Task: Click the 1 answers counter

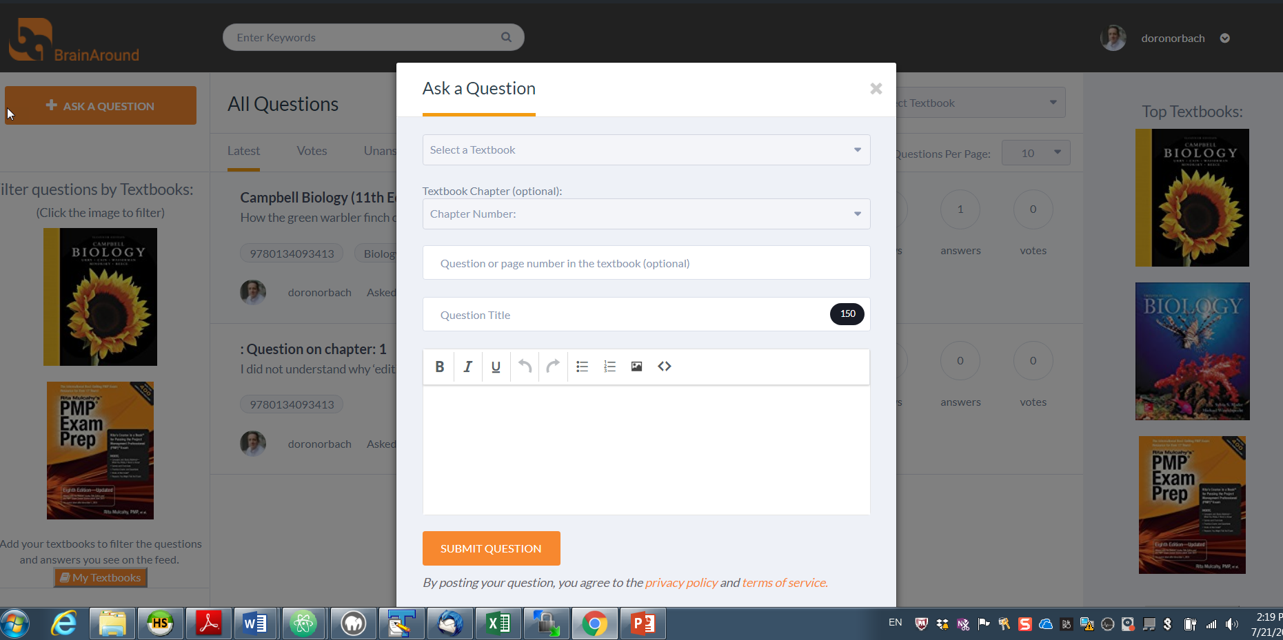Action: [x=960, y=209]
